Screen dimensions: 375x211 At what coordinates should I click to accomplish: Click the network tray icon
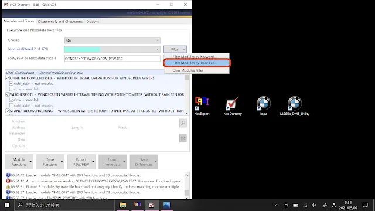(x=305, y=205)
